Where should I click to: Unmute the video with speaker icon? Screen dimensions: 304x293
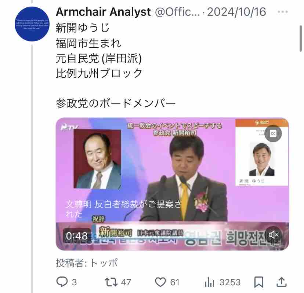273,235
